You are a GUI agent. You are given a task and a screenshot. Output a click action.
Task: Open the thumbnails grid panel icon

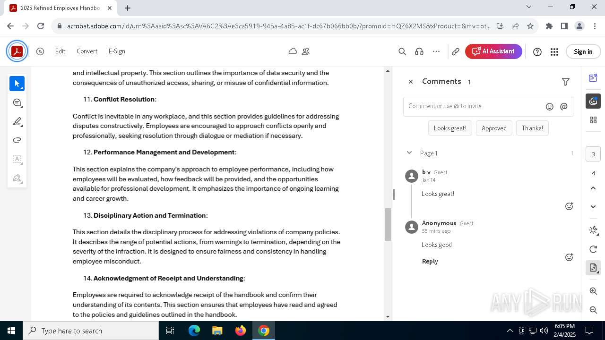click(593, 120)
